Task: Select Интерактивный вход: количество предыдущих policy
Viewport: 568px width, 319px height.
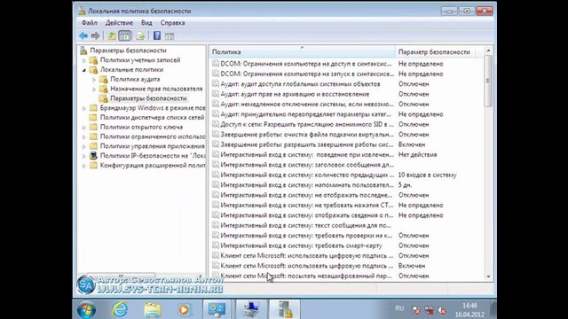Action: click(x=307, y=175)
